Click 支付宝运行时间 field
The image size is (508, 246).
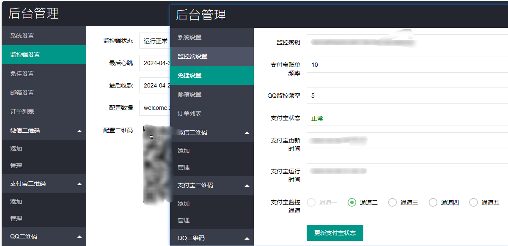click(x=407, y=171)
